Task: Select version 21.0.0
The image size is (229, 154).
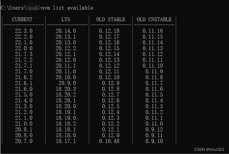Action: 24,124
